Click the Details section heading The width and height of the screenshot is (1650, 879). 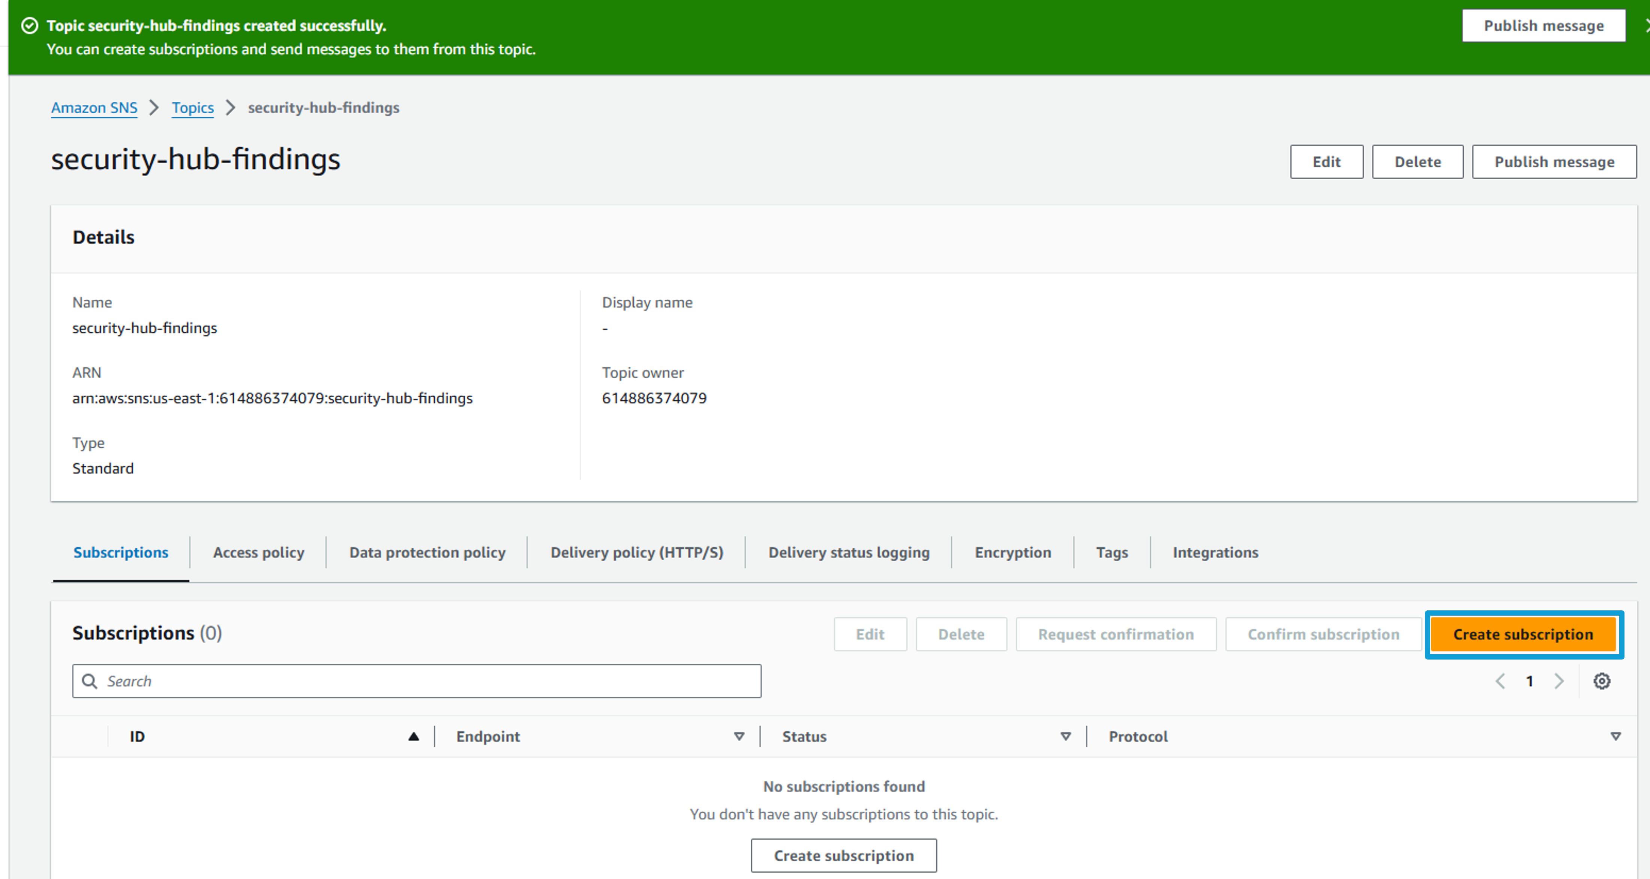(104, 238)
